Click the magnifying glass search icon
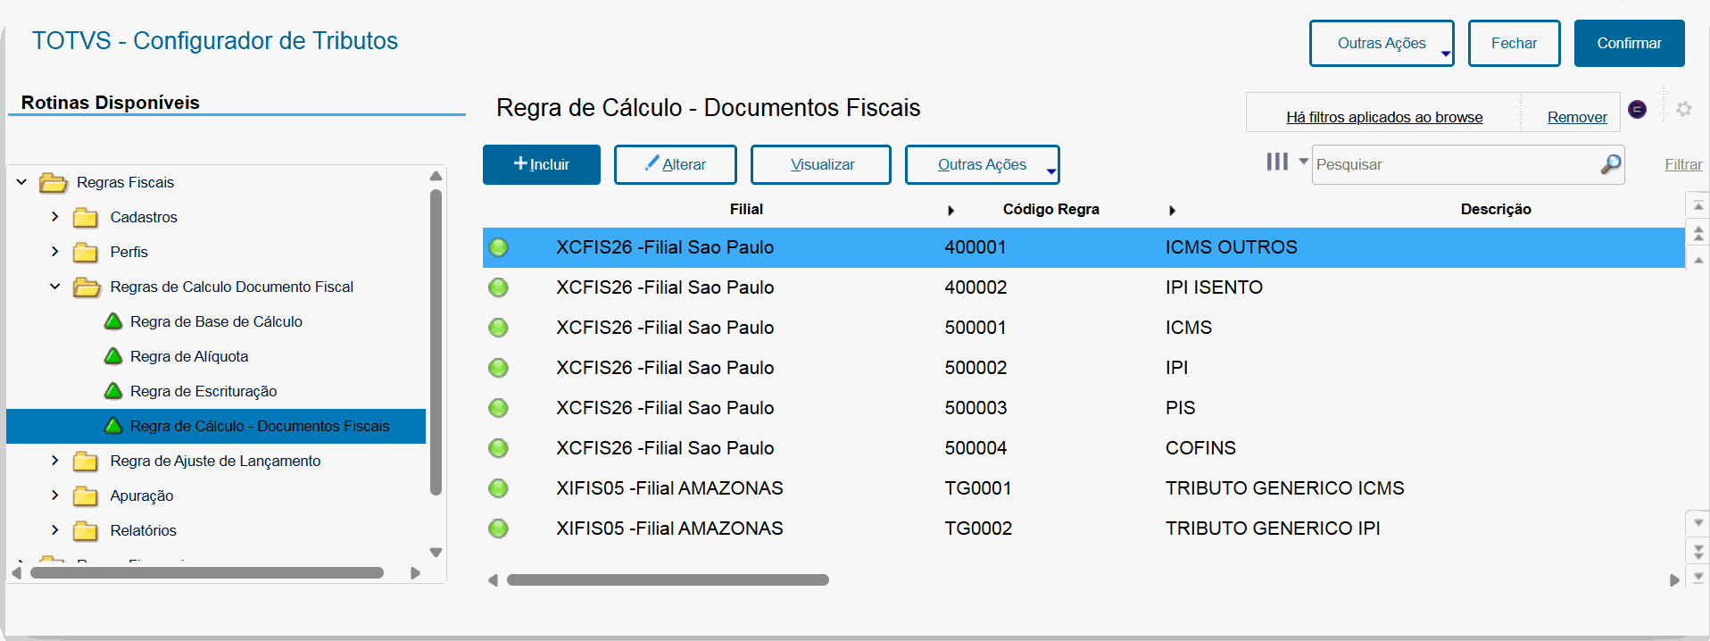 click(x=1610, y=164)
